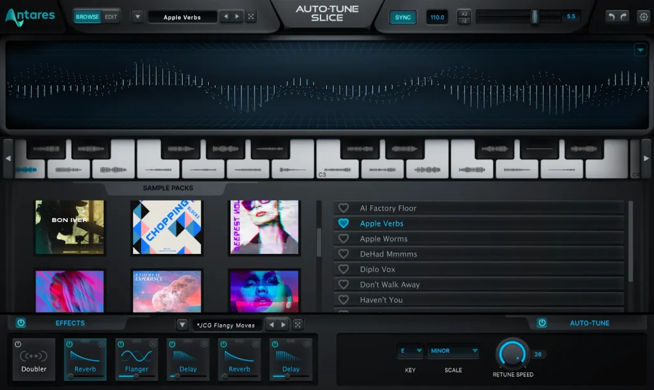Switch to the EDIT tab
The width and height of the screenshot is (654, 390).
coord(110,17)
